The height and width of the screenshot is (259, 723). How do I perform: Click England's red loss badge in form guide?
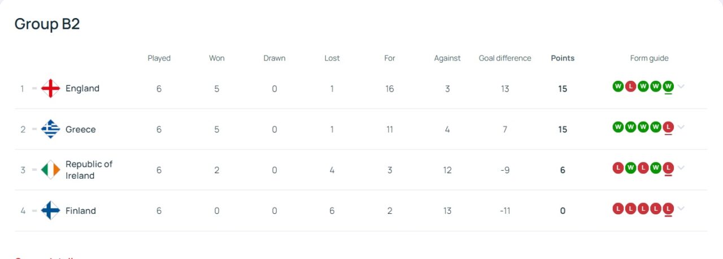tap(630, 87)
